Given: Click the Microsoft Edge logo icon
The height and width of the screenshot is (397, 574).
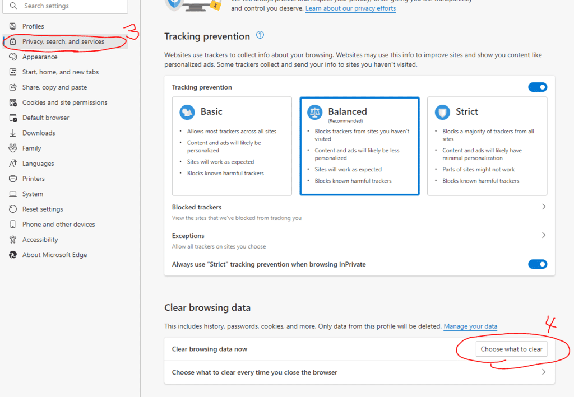Looking at the screenshot, I should point(12,255).
